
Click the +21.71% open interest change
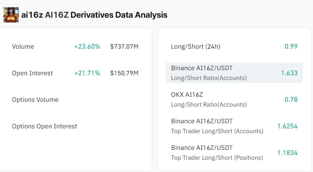87,73
